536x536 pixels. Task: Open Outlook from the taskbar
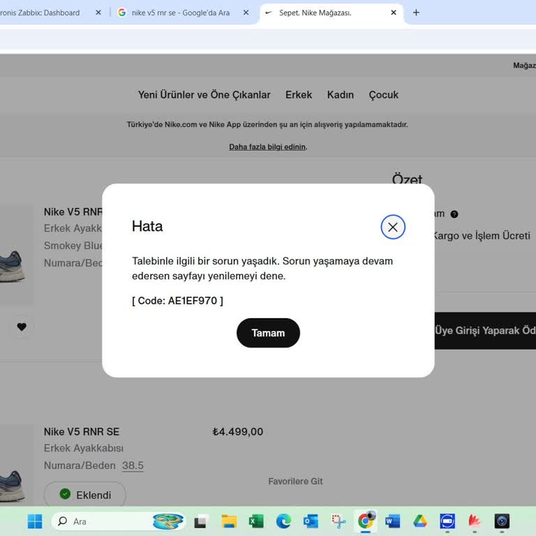point(311,521)
